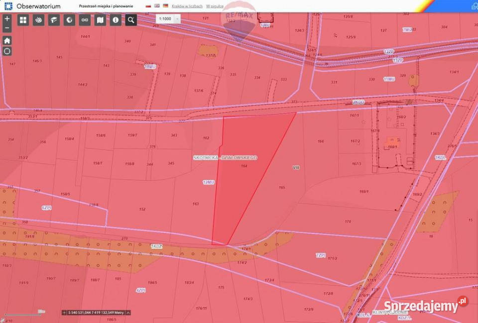Click the plus button beside the coordinates

coord(64,313)
